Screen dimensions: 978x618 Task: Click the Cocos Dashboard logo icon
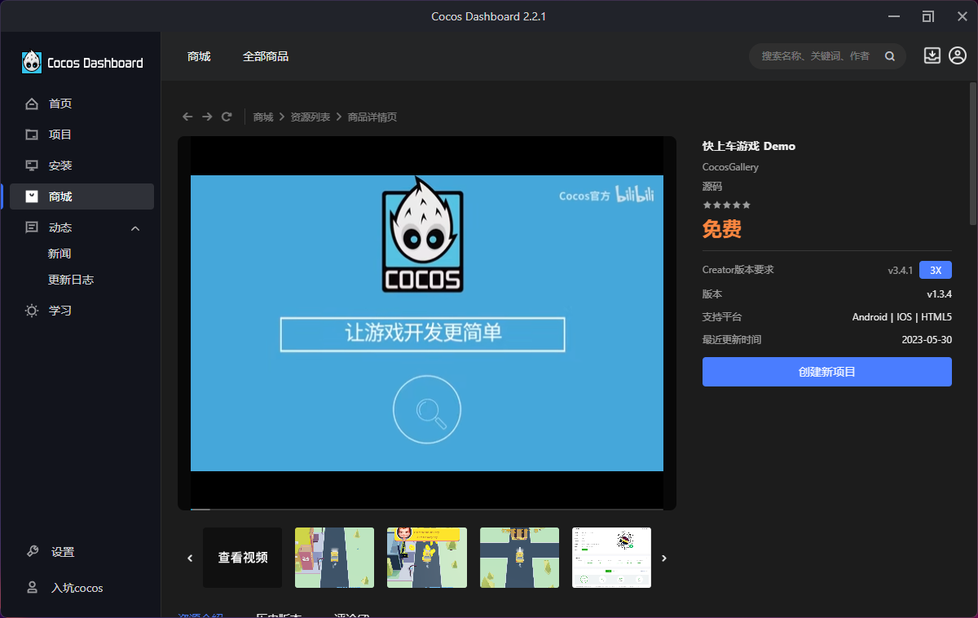point(32,62)
